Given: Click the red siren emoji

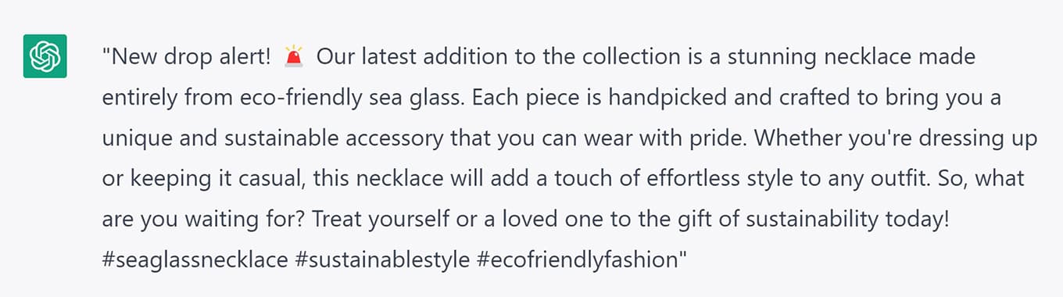Looking at the screenshot, I should click(x=294, y=57).
